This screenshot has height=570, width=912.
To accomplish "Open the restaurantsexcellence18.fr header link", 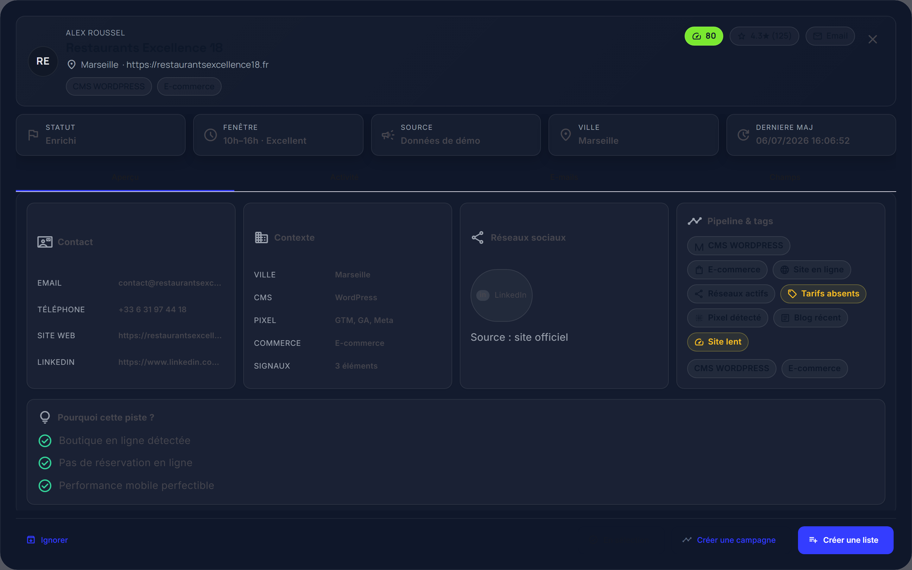I will point(197,65).
